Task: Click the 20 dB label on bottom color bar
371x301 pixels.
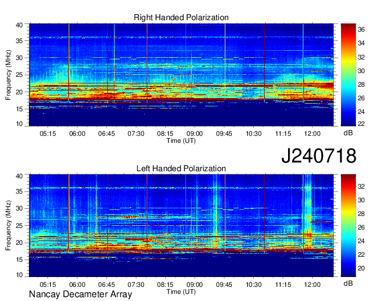Action: 361,268
